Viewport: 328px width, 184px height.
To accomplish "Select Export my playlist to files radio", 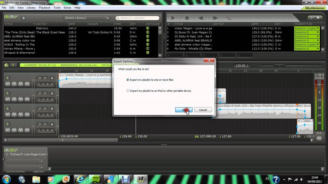I will click(x=128, y=80).
